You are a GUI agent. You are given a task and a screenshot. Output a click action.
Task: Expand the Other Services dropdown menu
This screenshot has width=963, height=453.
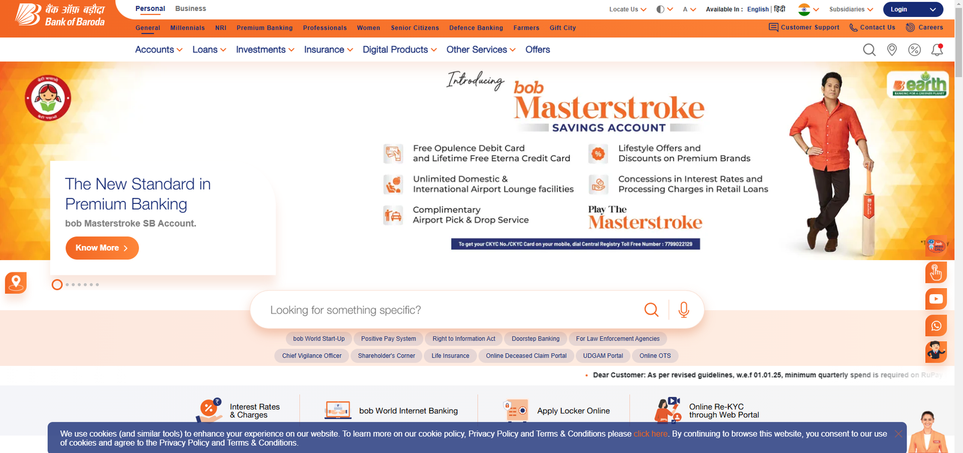[x=481, y=49]
